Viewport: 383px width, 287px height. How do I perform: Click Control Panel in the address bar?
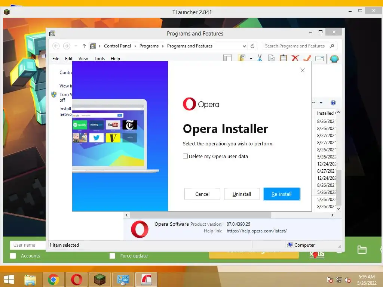[x=117, y=46]
